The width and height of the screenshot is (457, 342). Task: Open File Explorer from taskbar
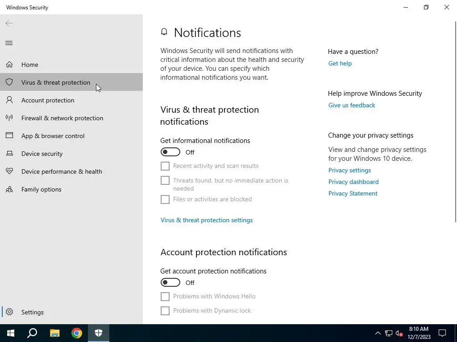click(54, 333)
